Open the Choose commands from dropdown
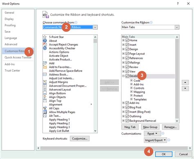Screen dimensions: 194x159 tap(95, 27)
